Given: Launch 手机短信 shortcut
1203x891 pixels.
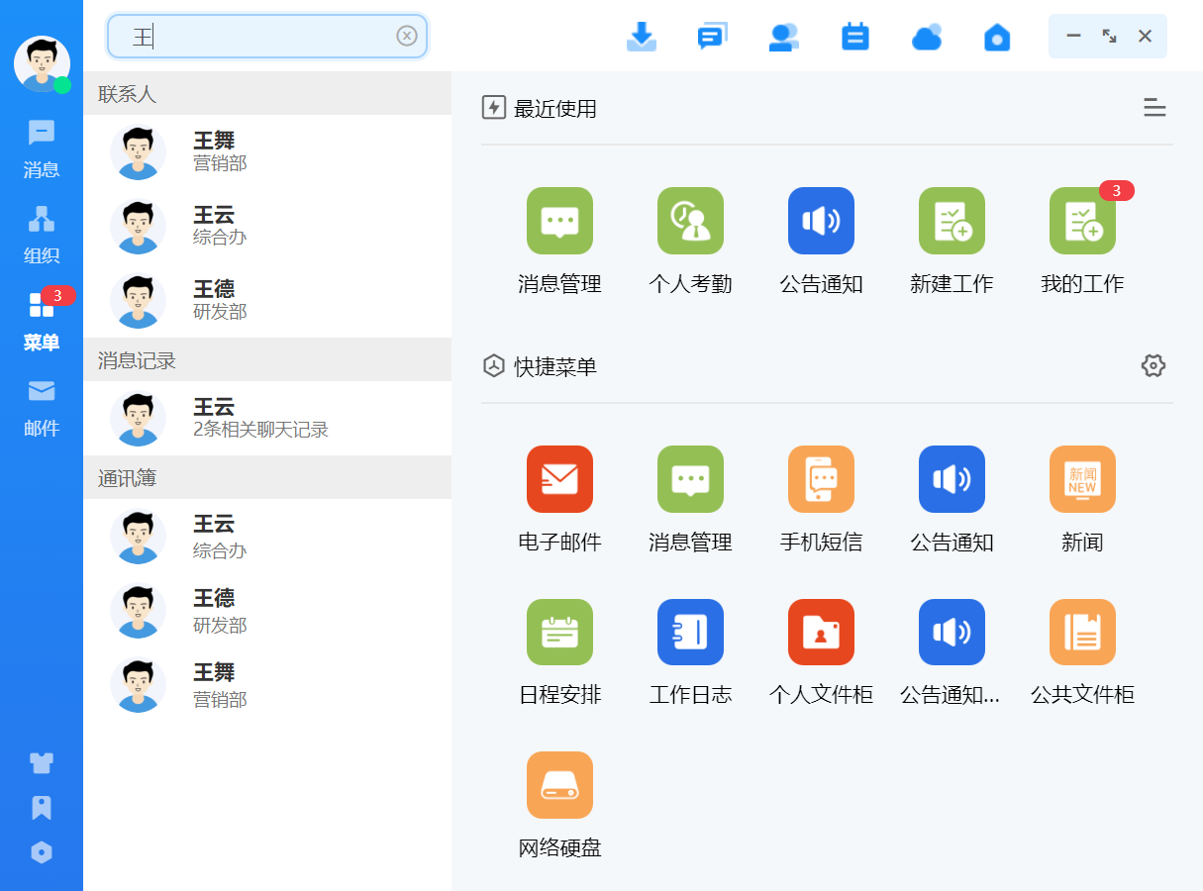Looking at the screenshot, I should pos(821,479).
